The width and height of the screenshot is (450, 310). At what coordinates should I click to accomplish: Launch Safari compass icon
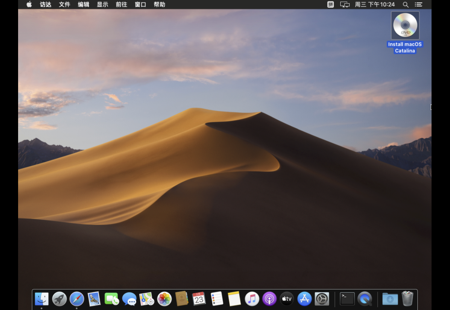(x=77, y=299)
